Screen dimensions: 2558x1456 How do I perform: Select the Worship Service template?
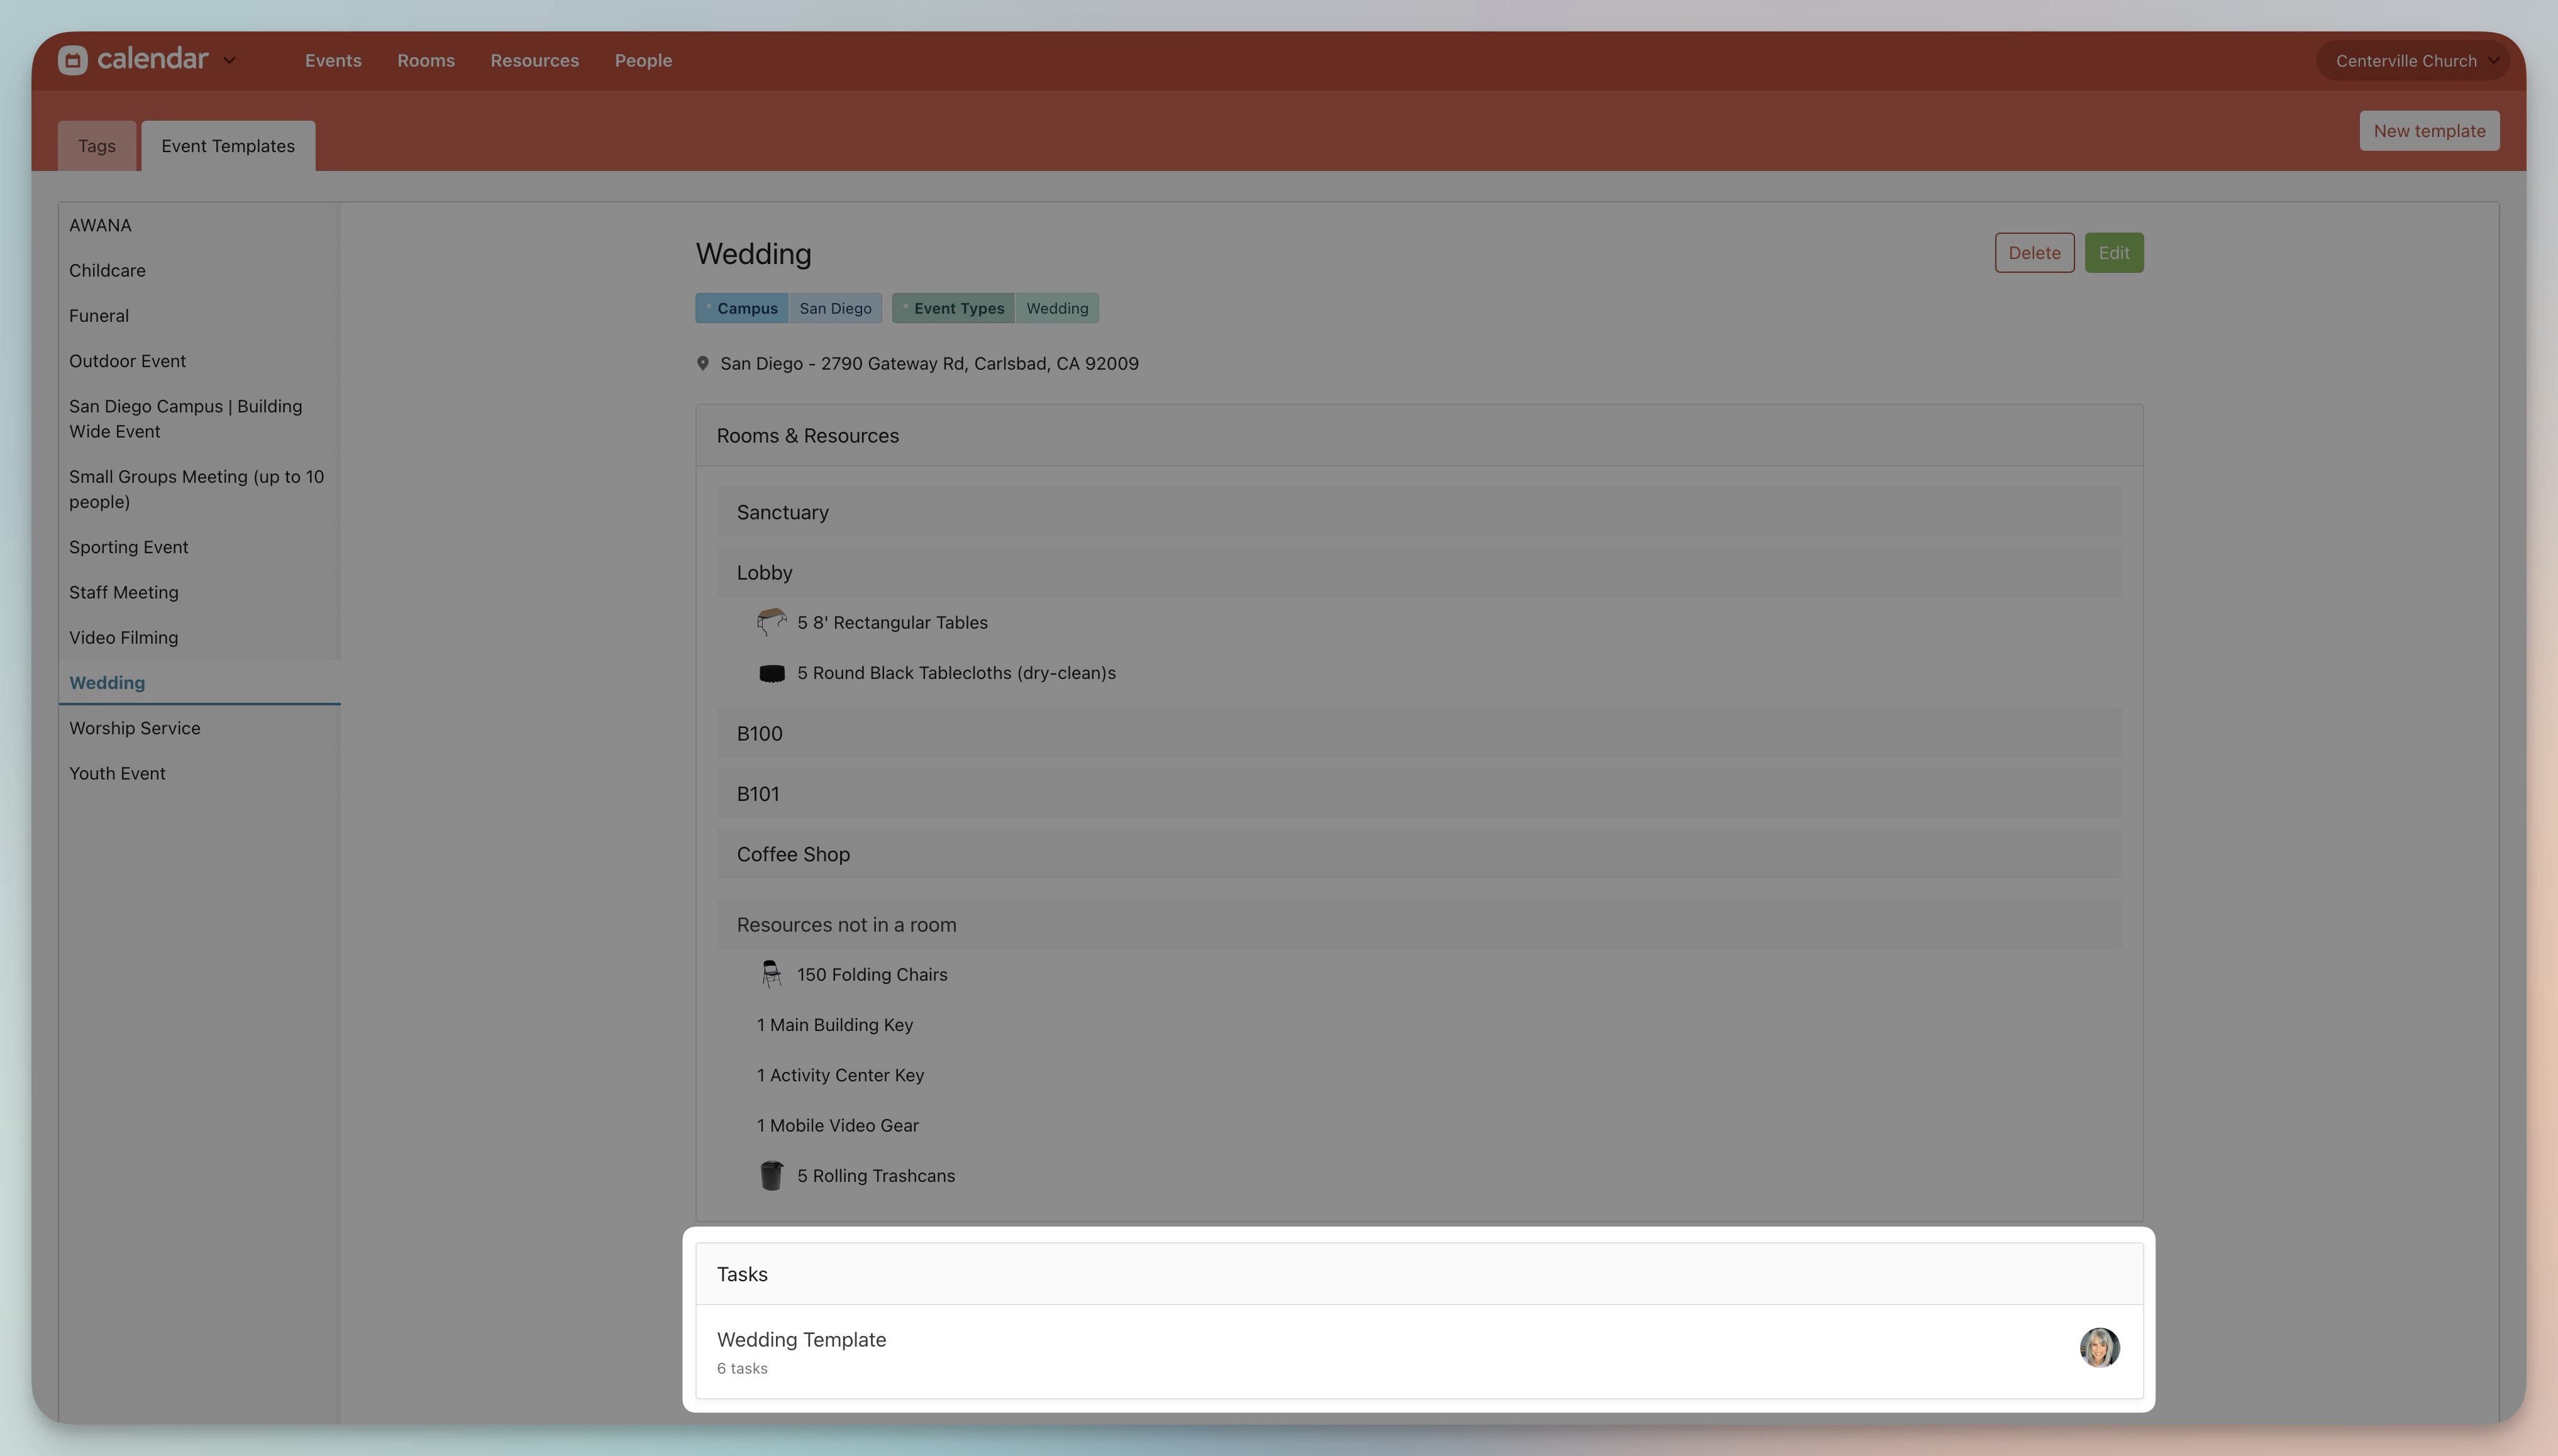[x=135, y=728]
